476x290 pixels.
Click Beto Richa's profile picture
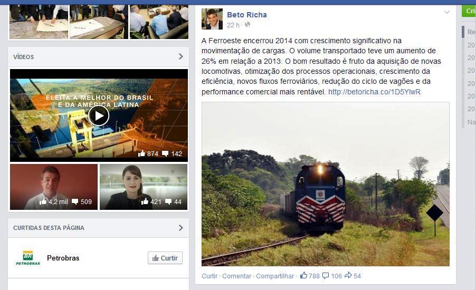[212, 19]
